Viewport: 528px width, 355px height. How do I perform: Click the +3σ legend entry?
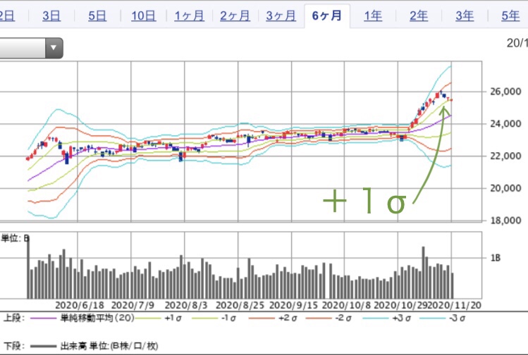401,318
